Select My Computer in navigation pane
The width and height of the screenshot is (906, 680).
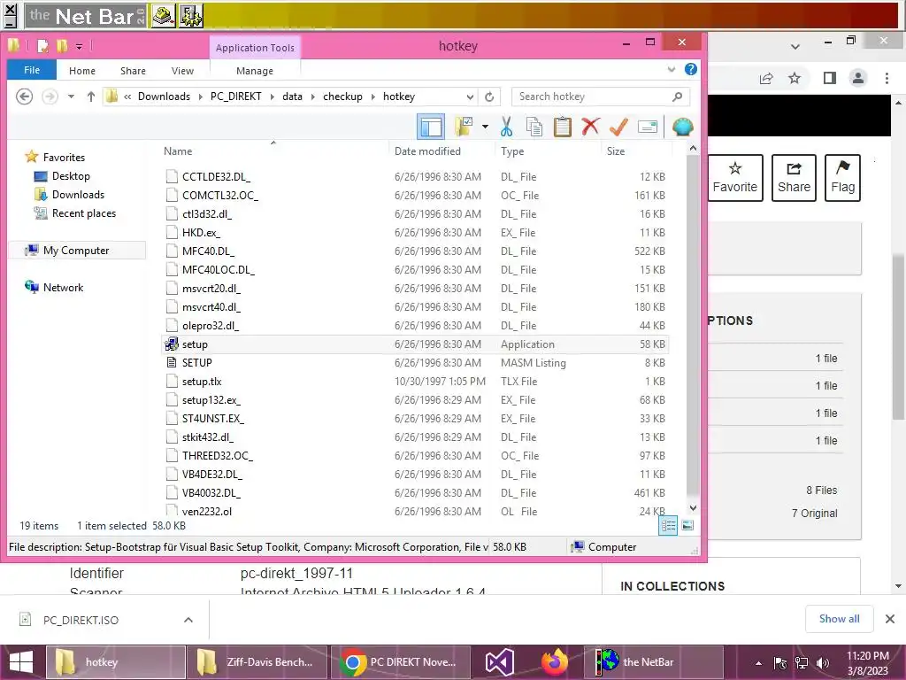point(76,251)
